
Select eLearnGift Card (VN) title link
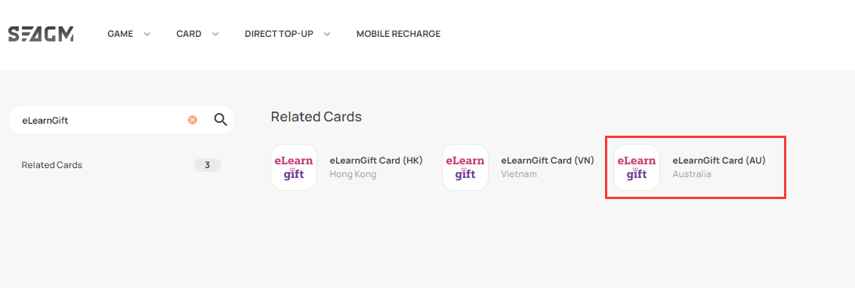548,161
